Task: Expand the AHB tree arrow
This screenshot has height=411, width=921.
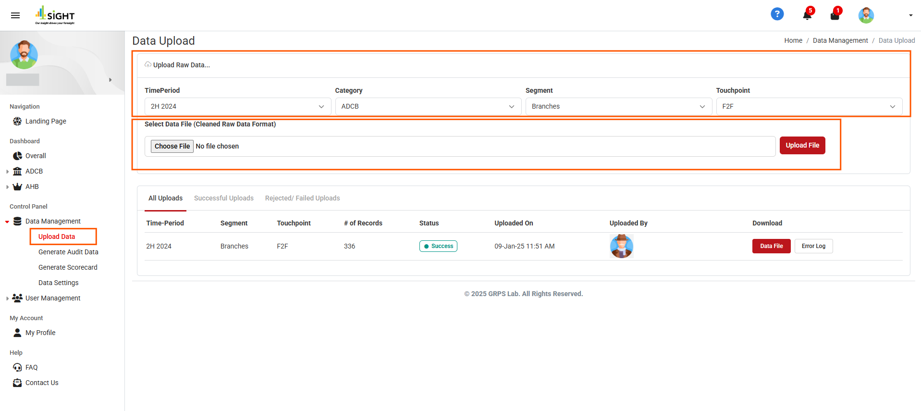Action: click(7, 187)
